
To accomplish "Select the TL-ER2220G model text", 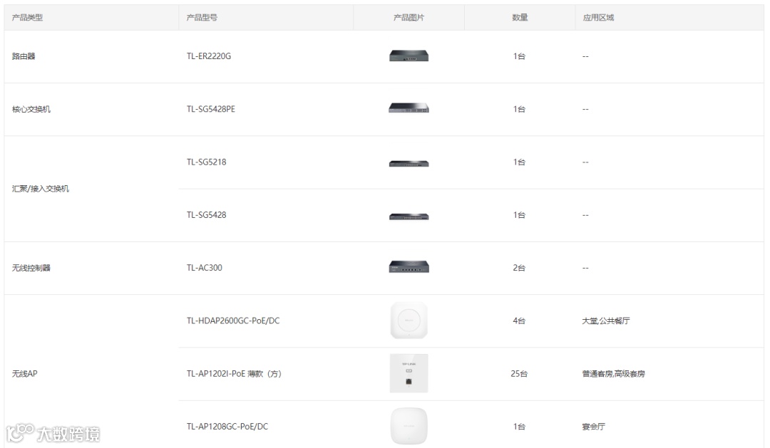I will point(209,56).
